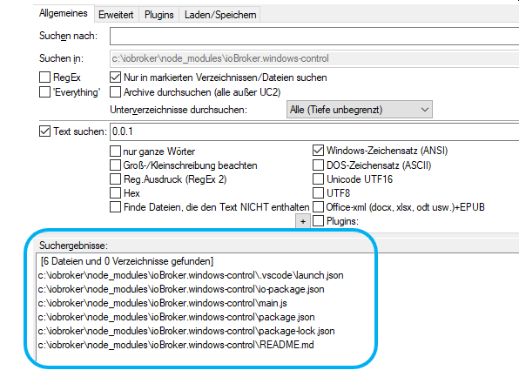This screenshot has height=377, width=519.
Task: Enable Reg.Ausdruck (RegEx 2) checkbox
Action: (115, 179)
